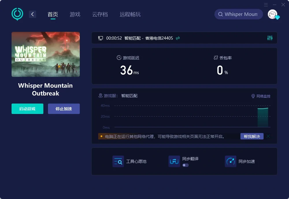Click the latency bar in the chart
289x199 pixels.
[263, 117]
